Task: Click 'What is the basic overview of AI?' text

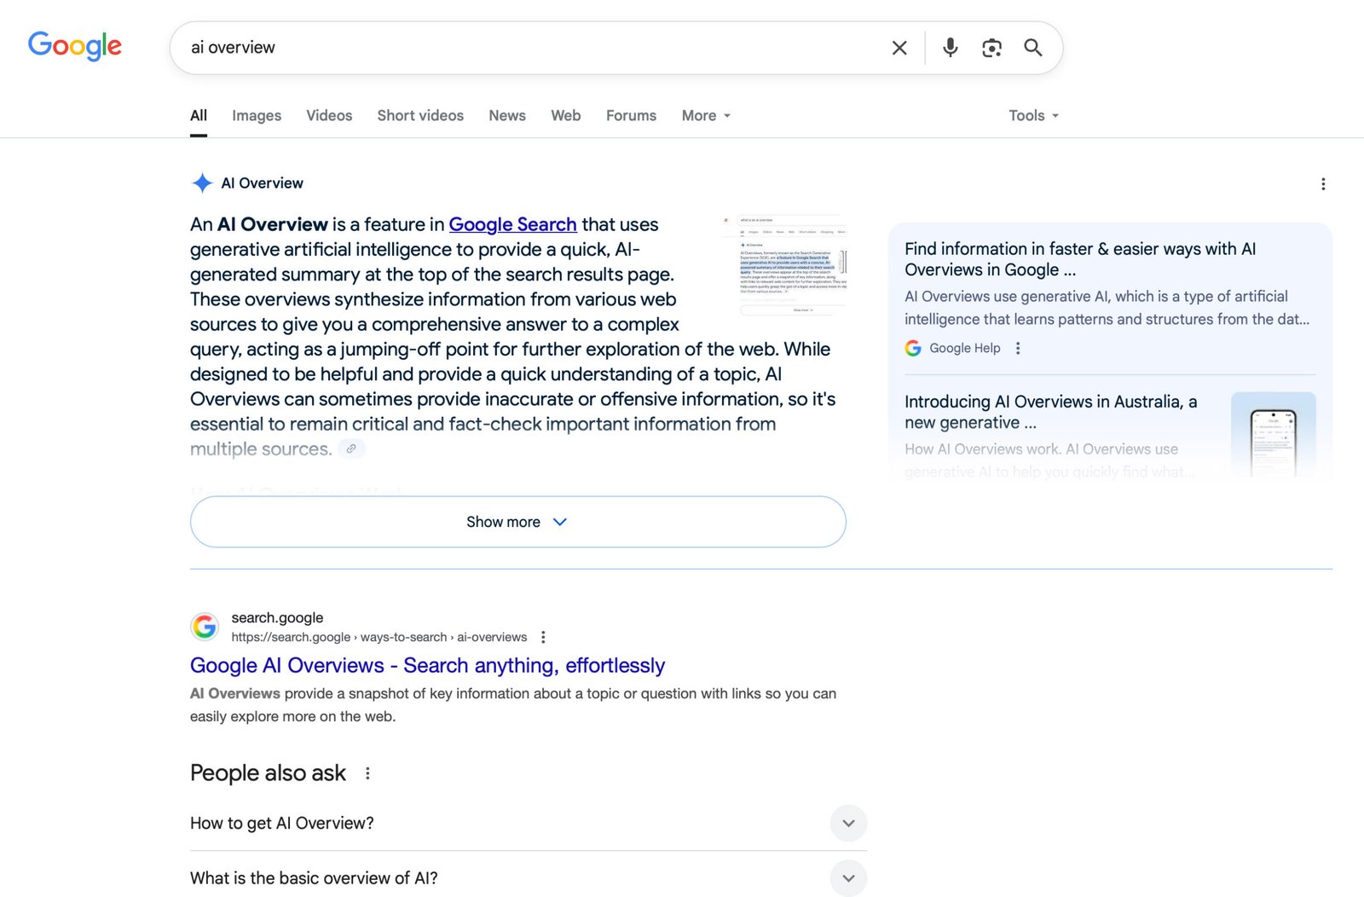Action: (x=314, y=877)
